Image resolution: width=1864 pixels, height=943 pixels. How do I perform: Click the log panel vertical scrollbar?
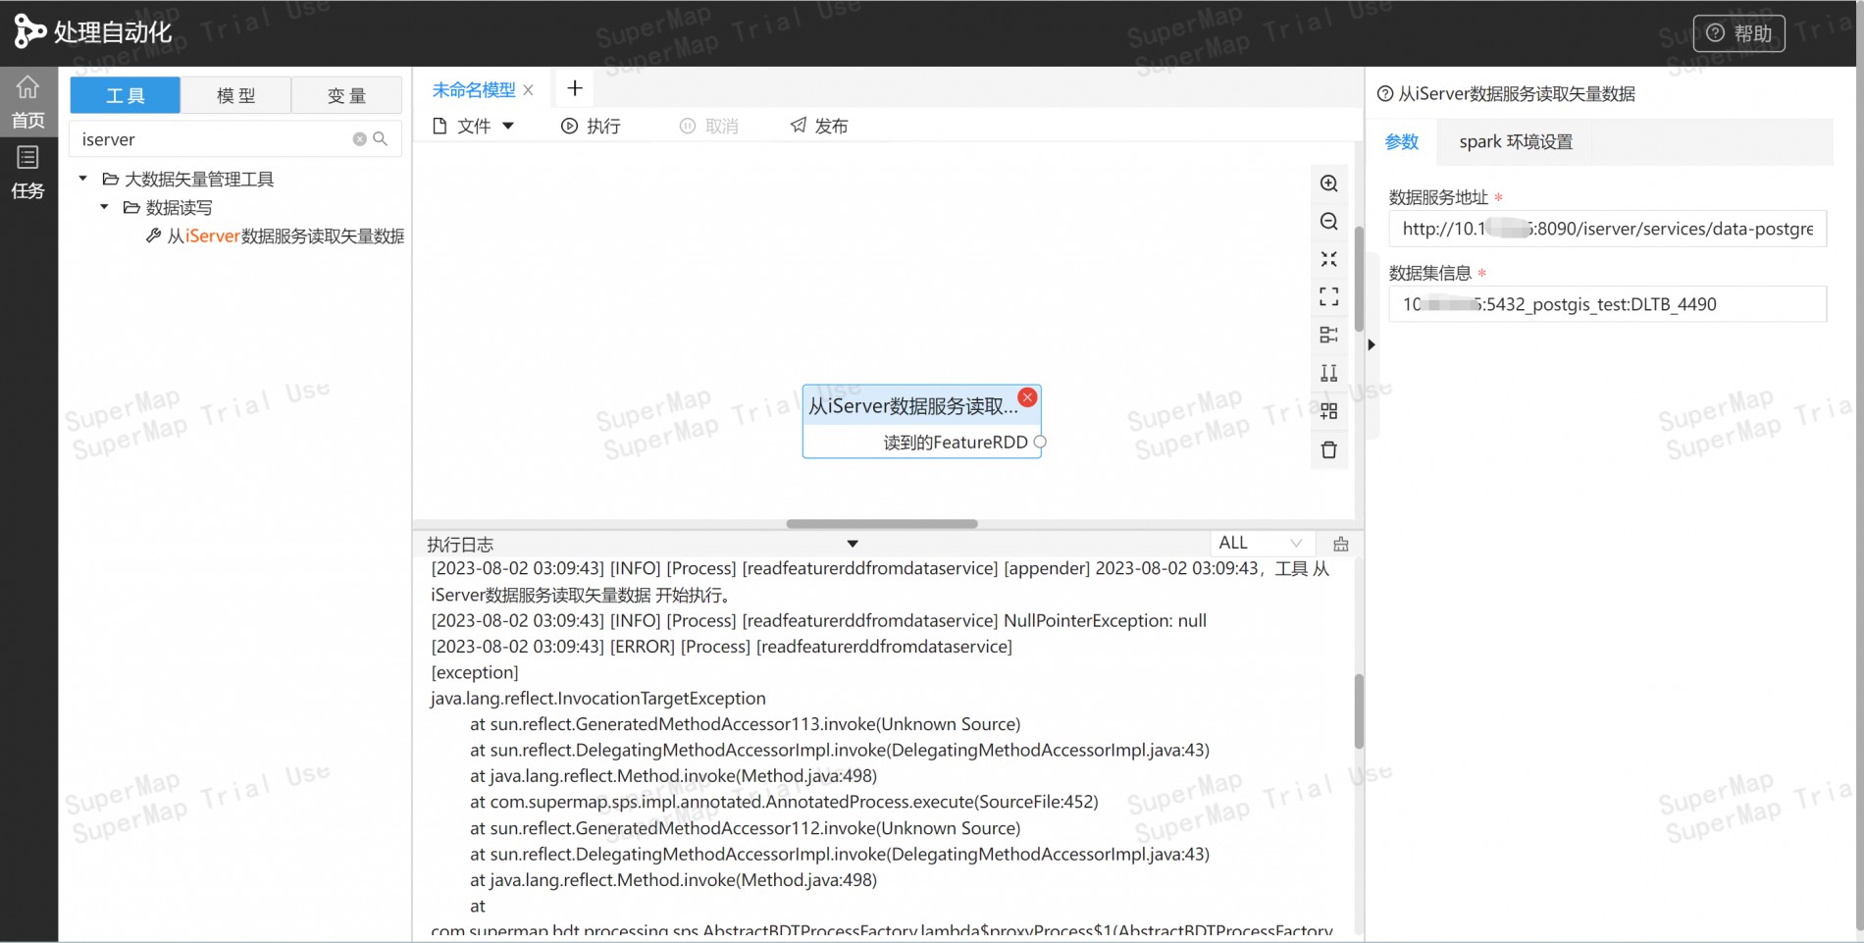click(x=1359, y=710)
